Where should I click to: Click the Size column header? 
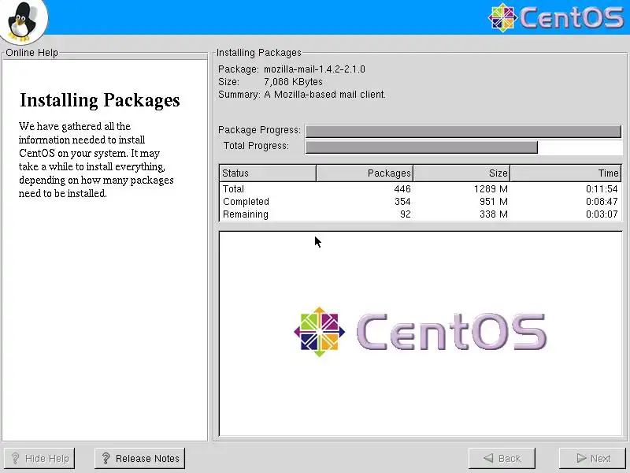(461, 173)
